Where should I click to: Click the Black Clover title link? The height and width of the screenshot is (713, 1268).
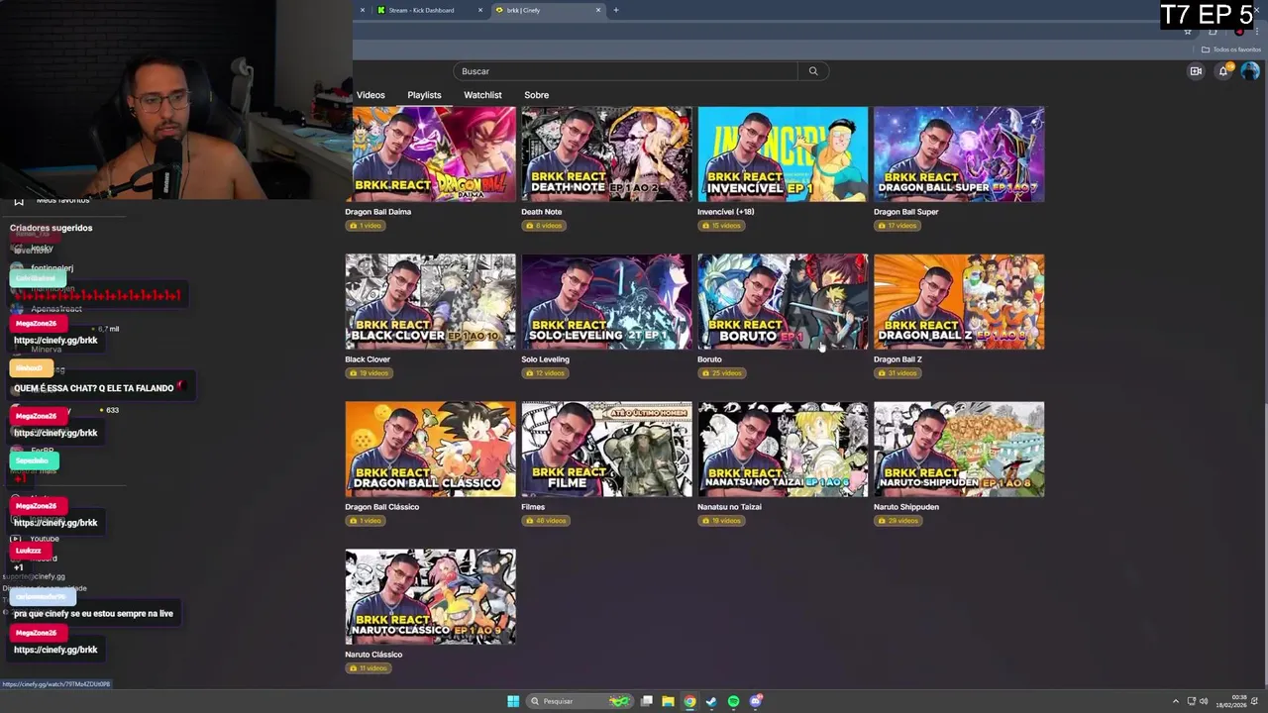pos(368,359)
